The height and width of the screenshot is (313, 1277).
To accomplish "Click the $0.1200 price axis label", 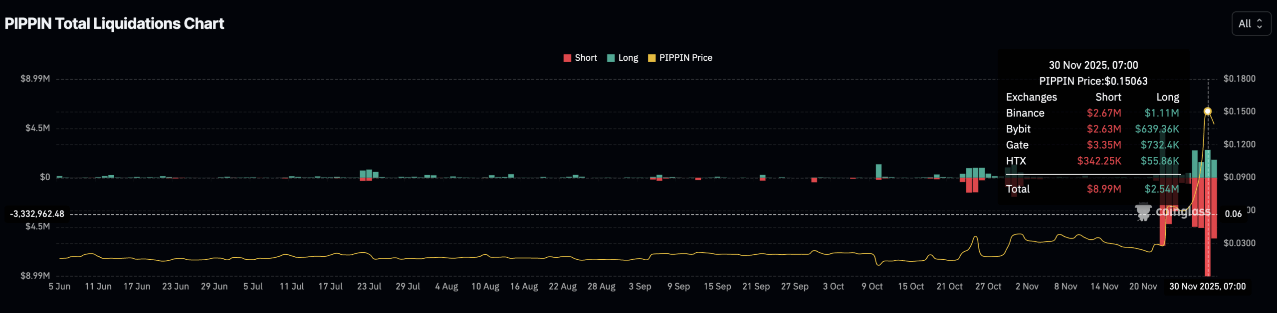I will [x=1239, y=144].
